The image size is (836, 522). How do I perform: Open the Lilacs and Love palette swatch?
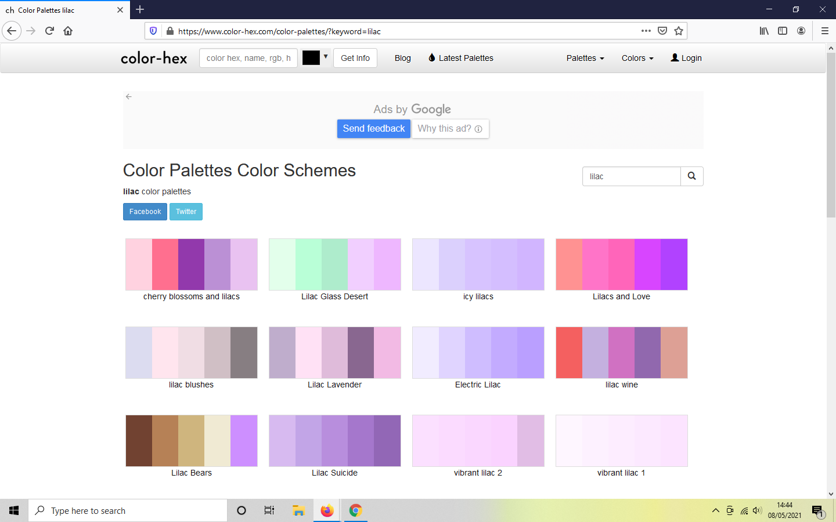click(621, 264)
